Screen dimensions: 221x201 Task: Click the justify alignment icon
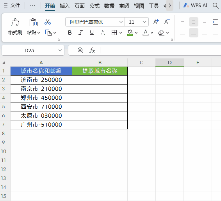(x=216, y=33)
